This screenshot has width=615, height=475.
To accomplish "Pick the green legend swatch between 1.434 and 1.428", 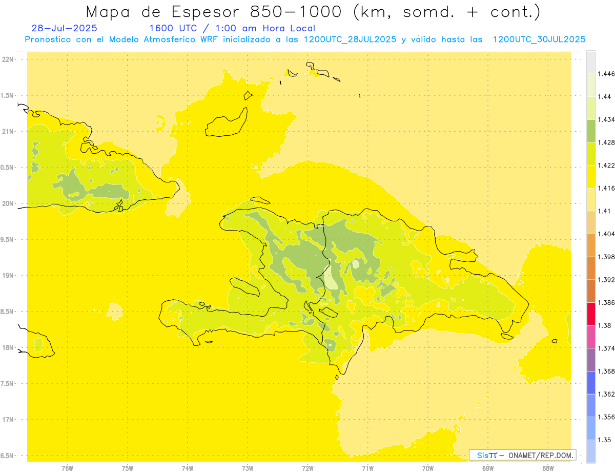I will pos(591,131).
